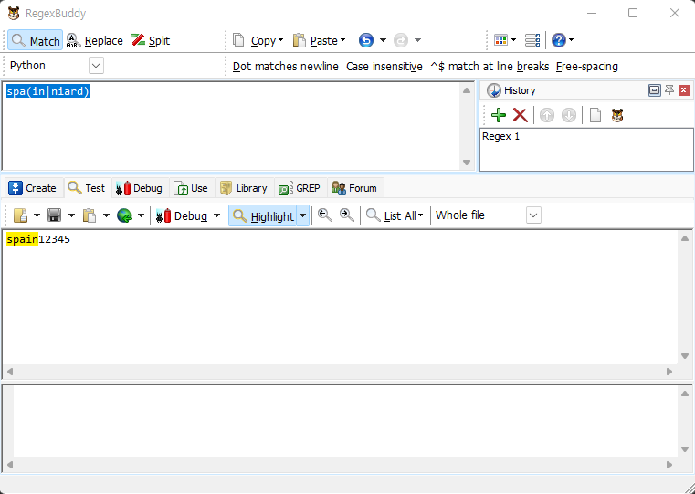Switch to Split mode

click(x=151, y=41)
